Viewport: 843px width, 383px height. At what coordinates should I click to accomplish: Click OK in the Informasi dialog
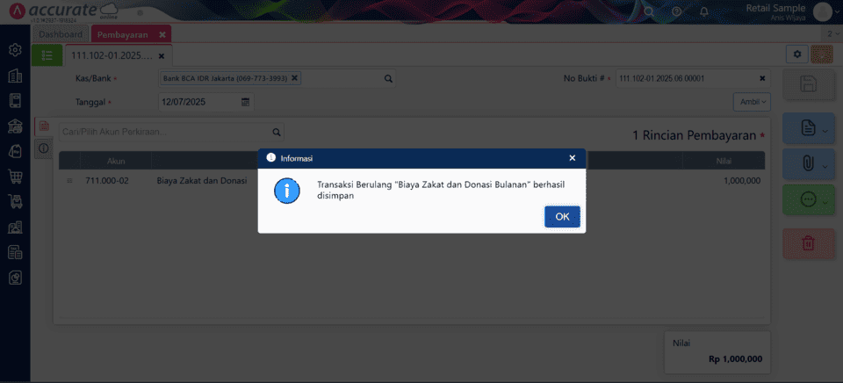pyautogui.click(x=562, y=217)
